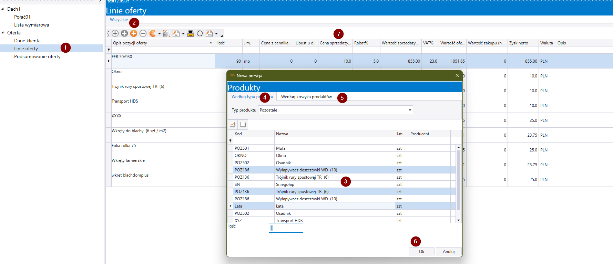Click the CSV export icon
This screenshot has height=264, width=613.
209,33
